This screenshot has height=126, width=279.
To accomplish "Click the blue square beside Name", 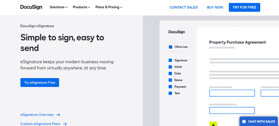I will point(170,80).
